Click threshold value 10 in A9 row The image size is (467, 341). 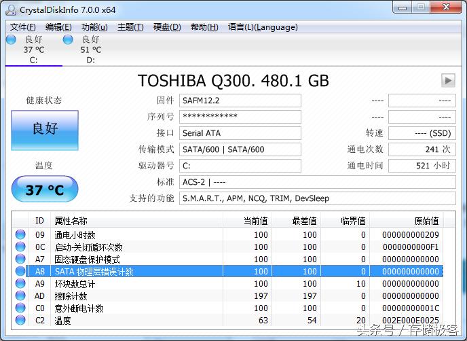(360, 284)
